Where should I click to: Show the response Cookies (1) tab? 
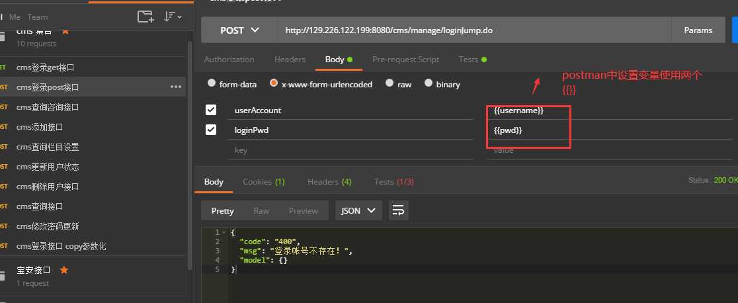264,181
